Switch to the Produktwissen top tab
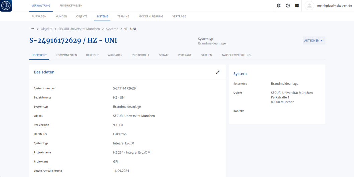Viewport: 354px width, 177px height. [x=71, y=6]
